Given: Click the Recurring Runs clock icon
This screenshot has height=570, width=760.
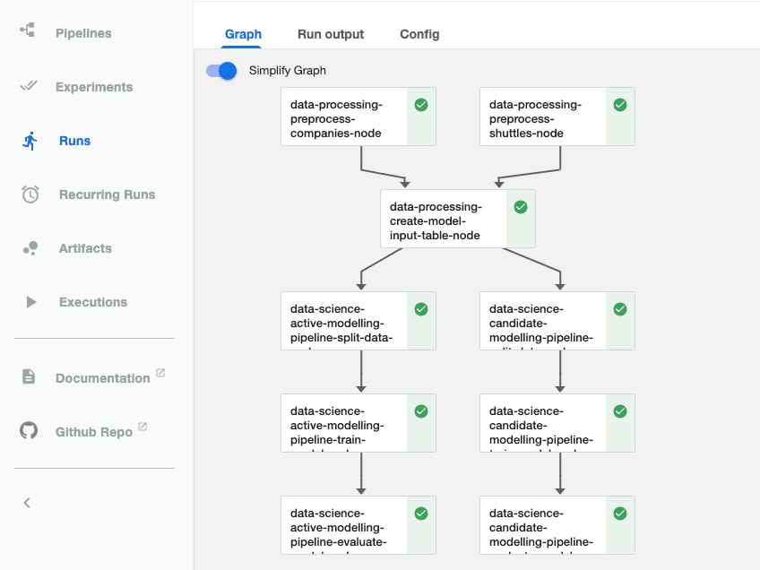Looking at the screenshot, I should click(x=30, y=194).
